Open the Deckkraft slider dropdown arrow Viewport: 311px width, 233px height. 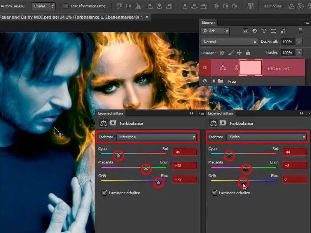coord(299,42)
